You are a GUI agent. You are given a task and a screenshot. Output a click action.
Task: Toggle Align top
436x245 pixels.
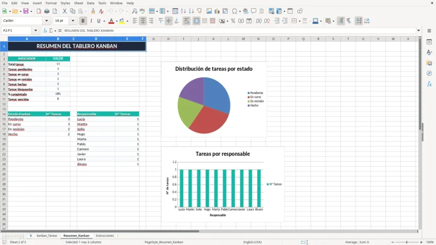[161, 21]
